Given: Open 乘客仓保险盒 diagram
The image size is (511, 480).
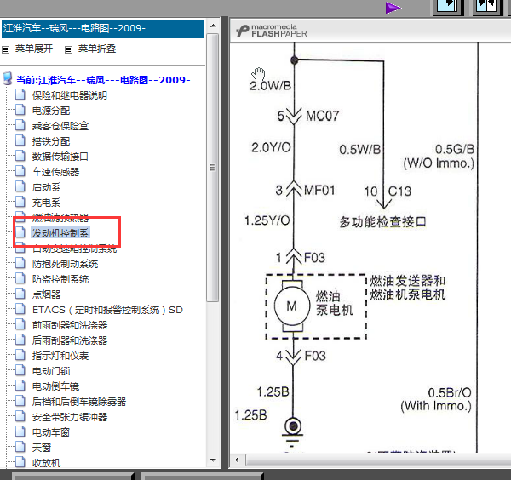Looking at the screenshot, I should [60, 126].
